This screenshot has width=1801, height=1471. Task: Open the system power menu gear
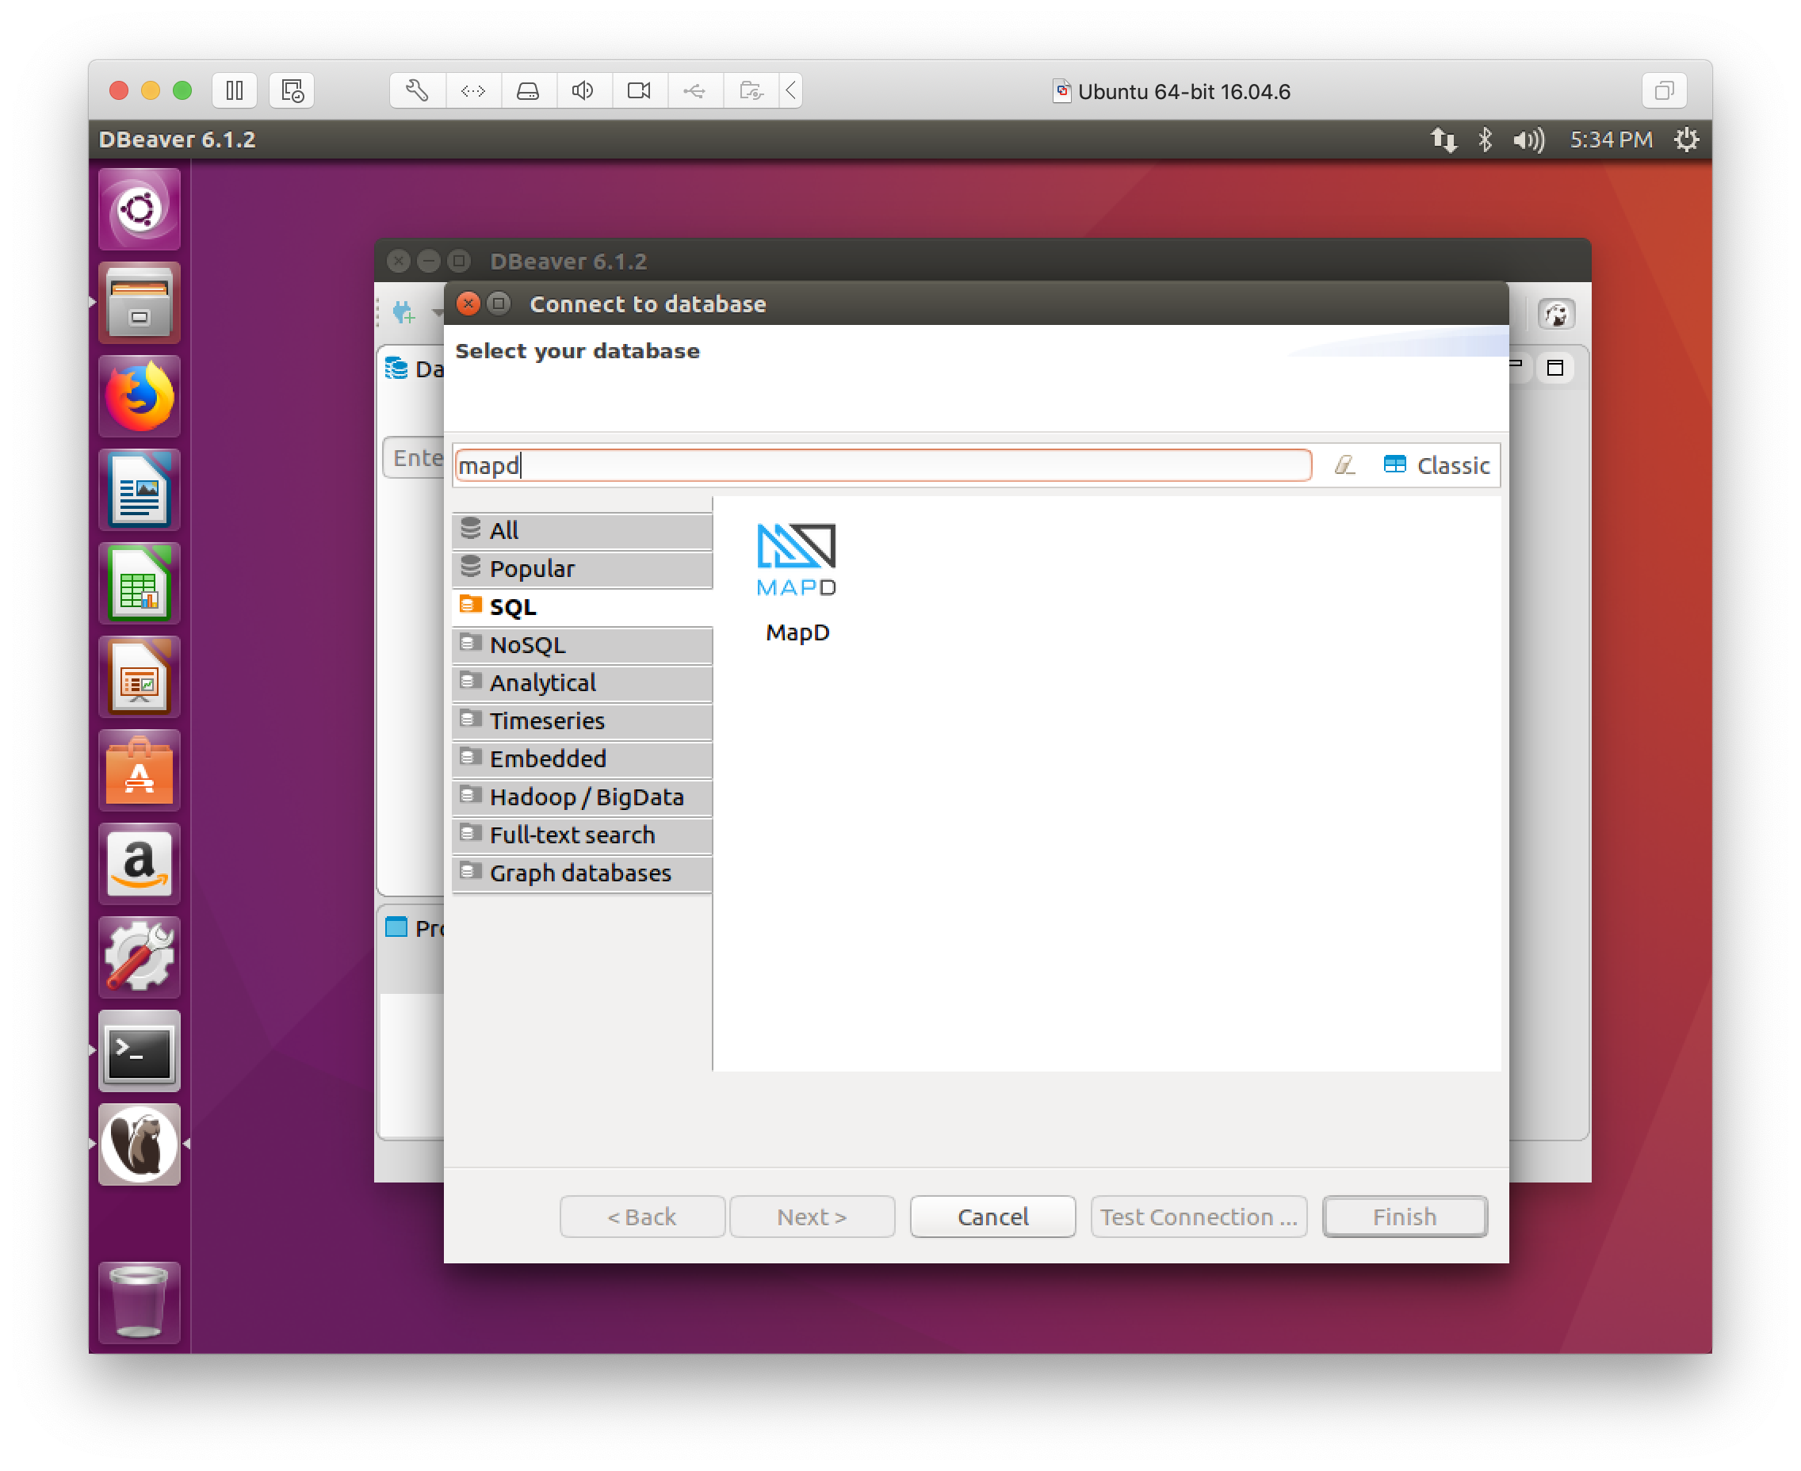tap(1687, 139)
